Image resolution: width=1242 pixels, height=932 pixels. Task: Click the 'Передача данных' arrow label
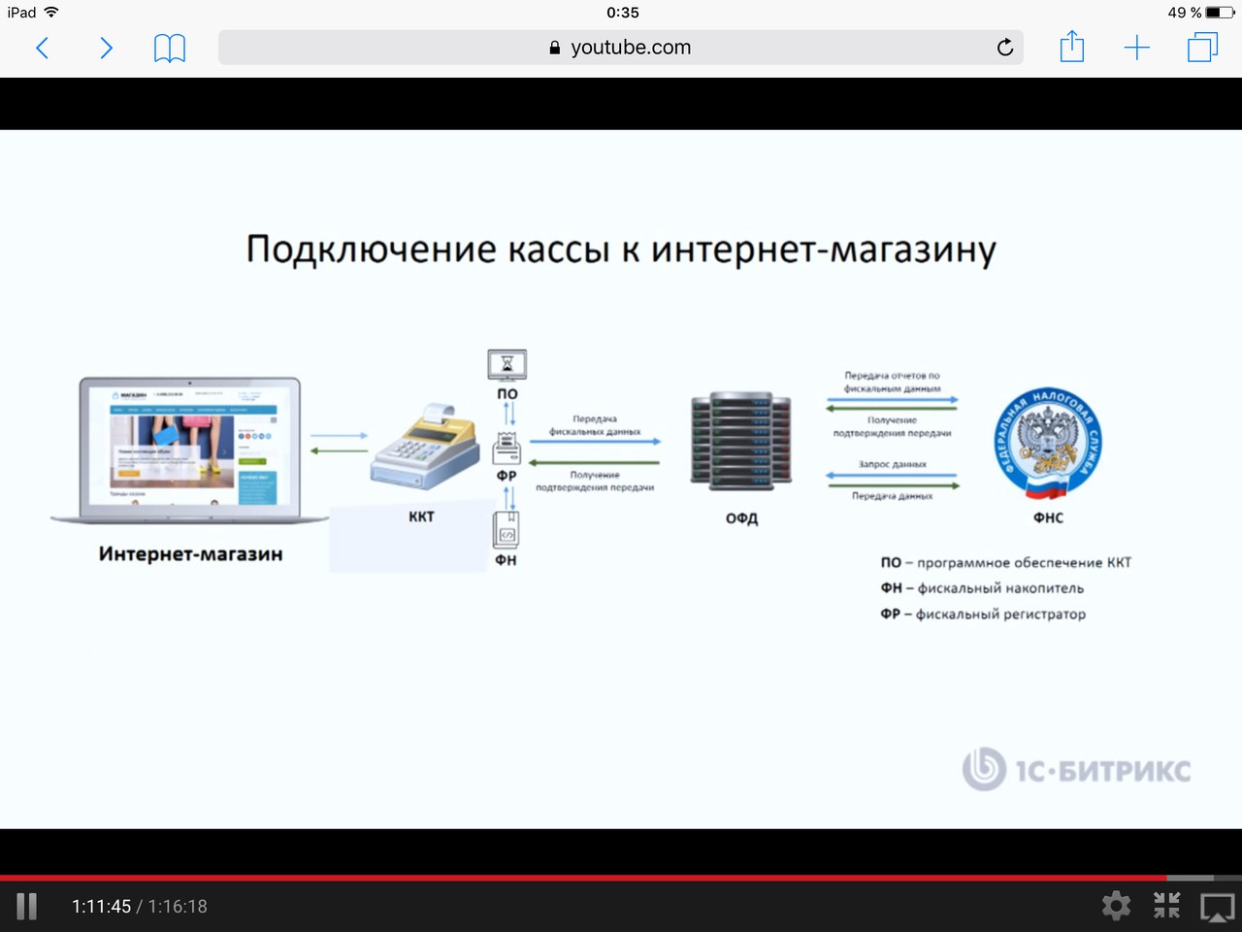(892, 496)
